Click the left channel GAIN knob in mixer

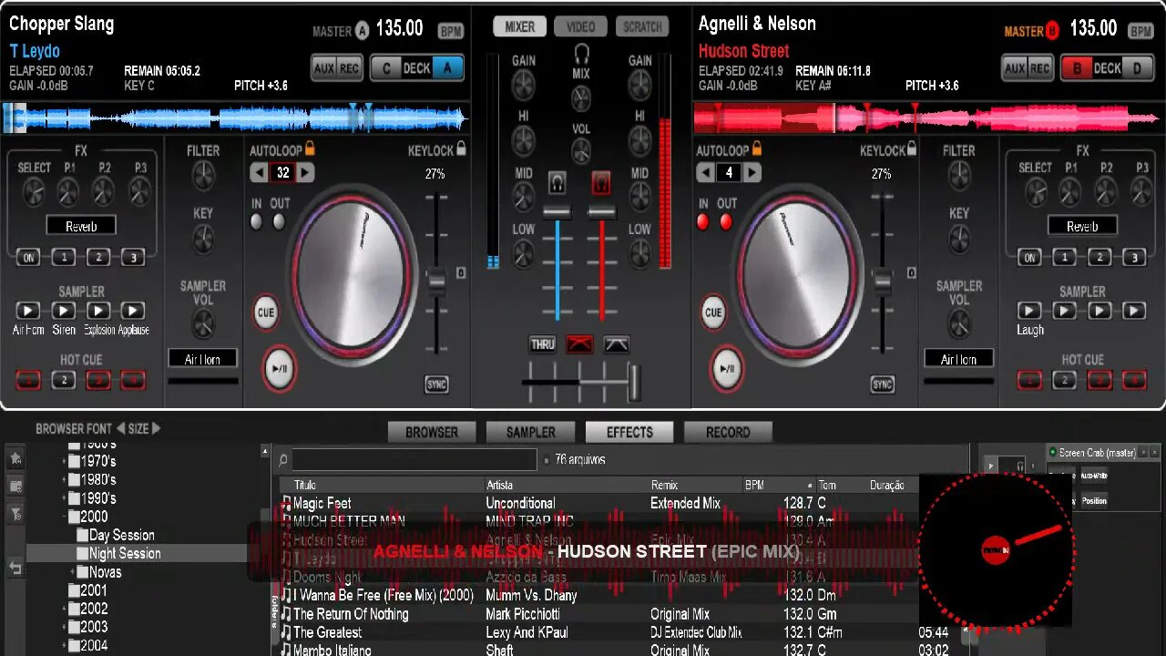pyautogui.click(x=523, y=86)
